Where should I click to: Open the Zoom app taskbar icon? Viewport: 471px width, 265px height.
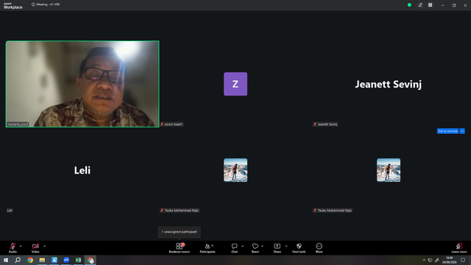click(66, 260)
